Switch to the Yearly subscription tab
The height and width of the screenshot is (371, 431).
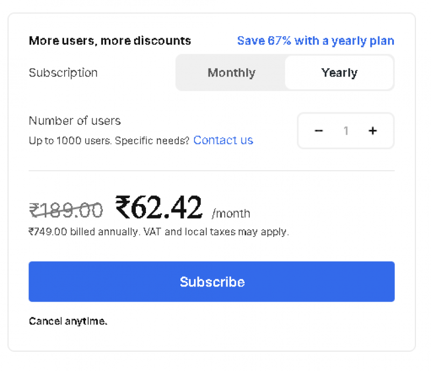[339, 73]
